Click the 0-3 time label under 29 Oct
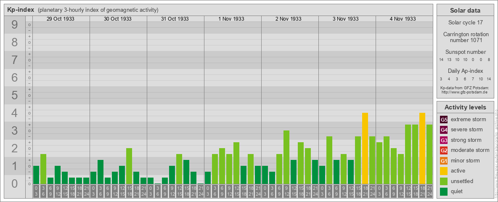 36,191
